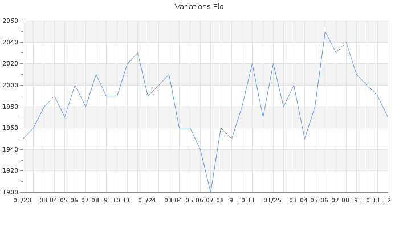
Task: Click the first data point above 01/23
Action: [x=23, y=139]
